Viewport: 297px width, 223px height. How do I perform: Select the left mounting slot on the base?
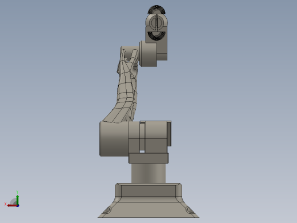107,210
